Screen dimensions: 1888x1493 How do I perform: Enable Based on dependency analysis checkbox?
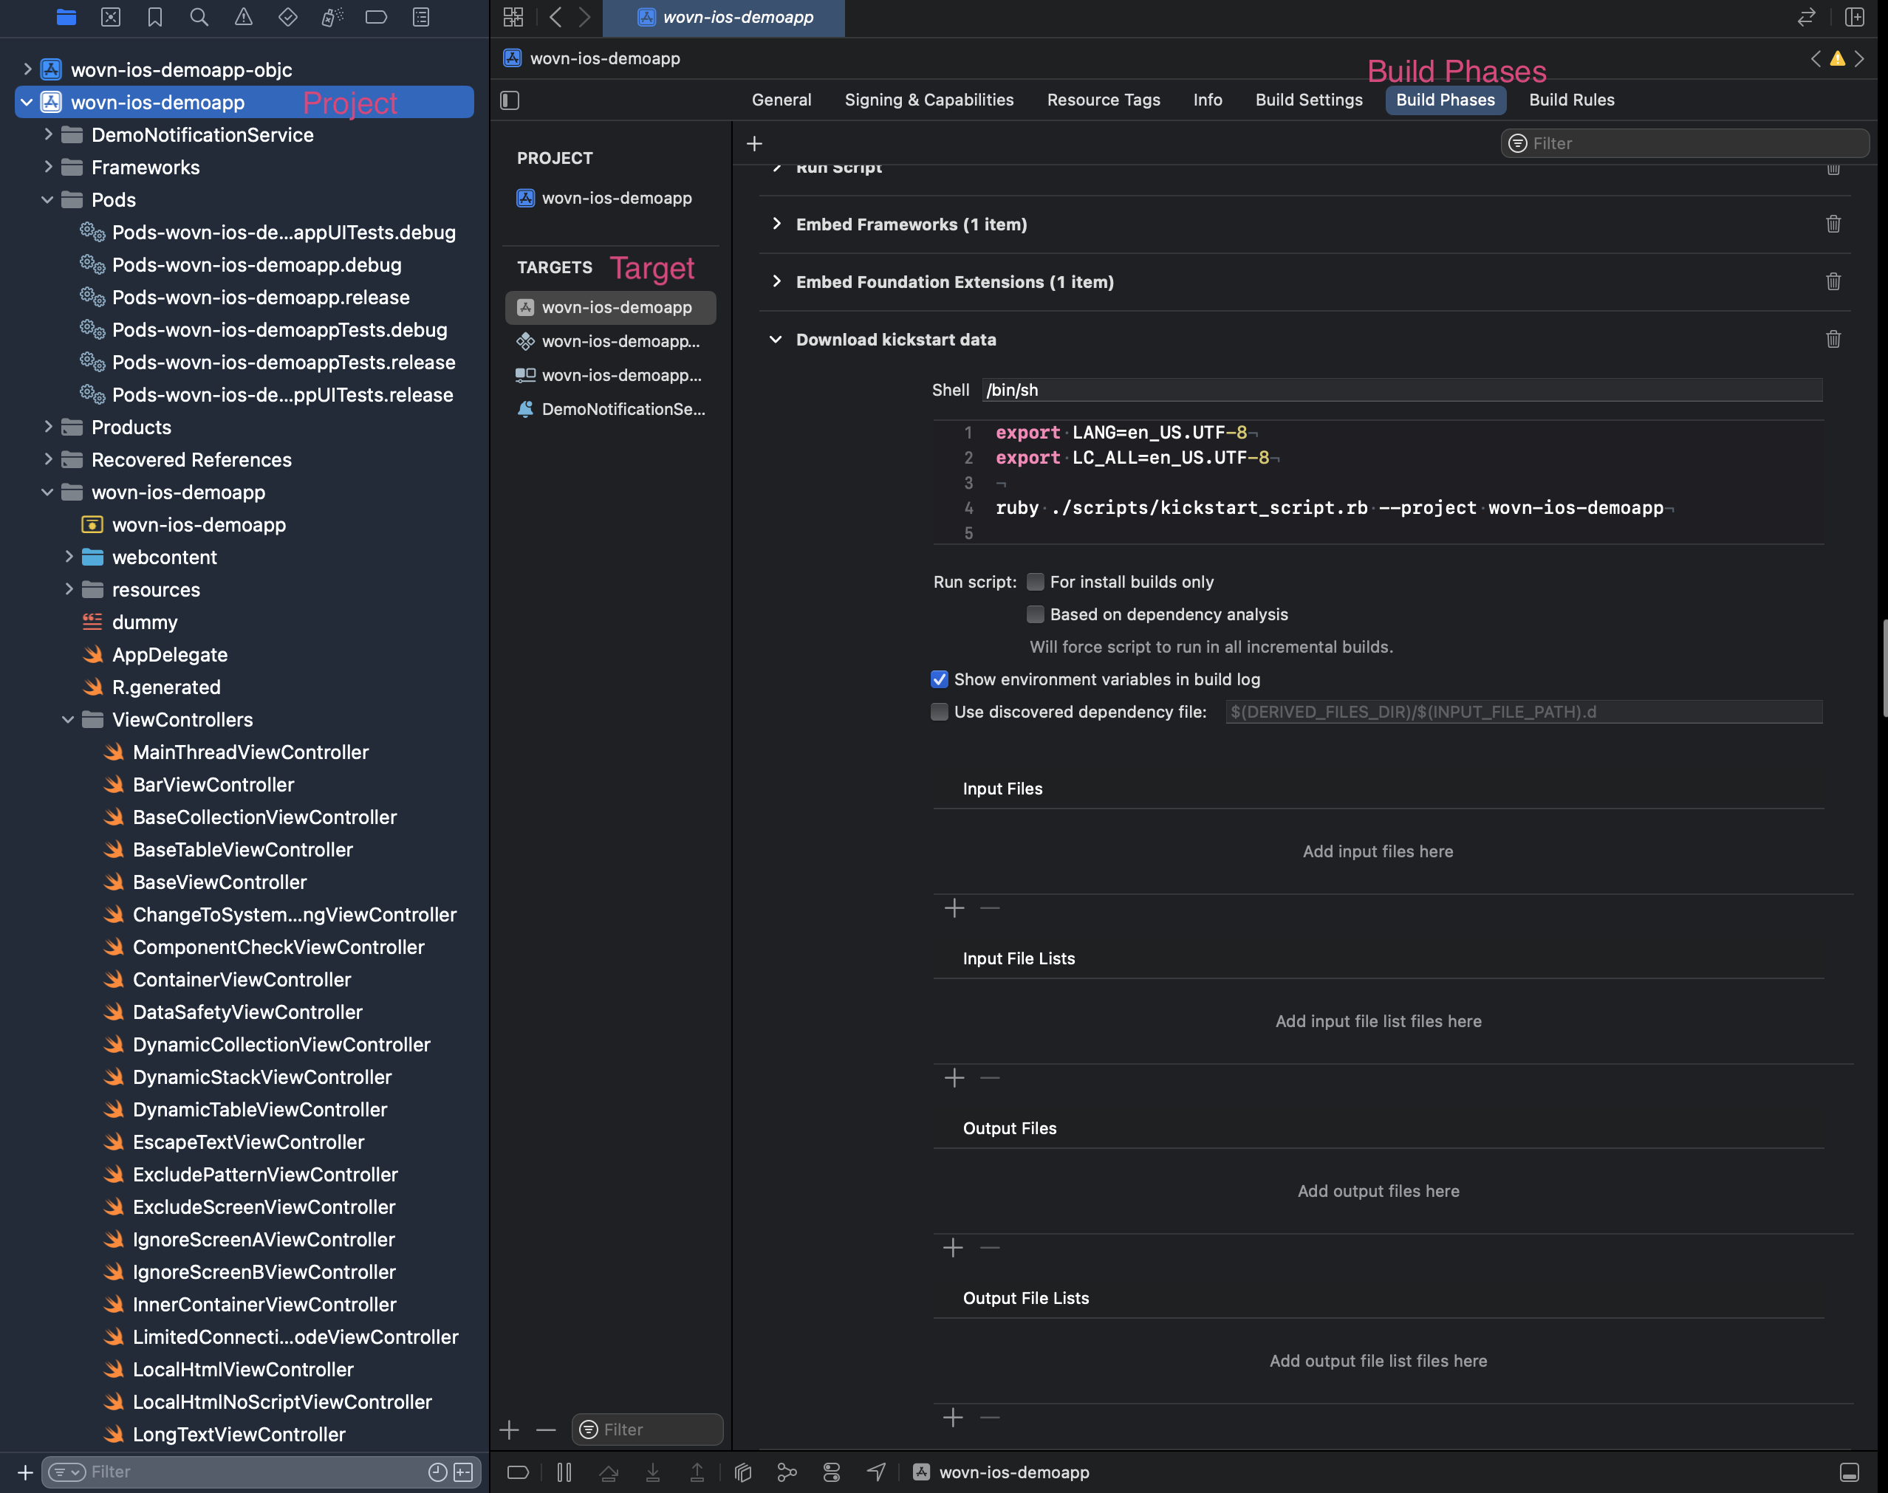point(1036,614)
